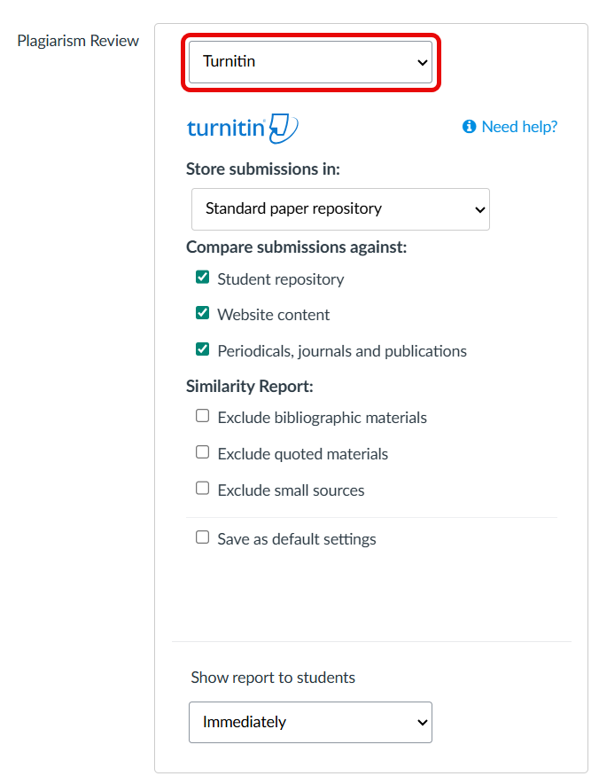Click the Show report to students label
The height and width of the screenshot is (784, 599).
273,678
